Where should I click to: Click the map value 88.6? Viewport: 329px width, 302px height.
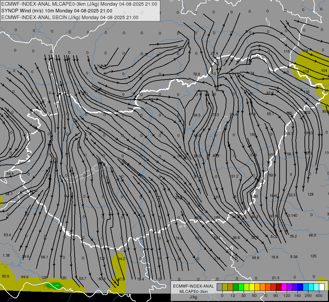256,258
